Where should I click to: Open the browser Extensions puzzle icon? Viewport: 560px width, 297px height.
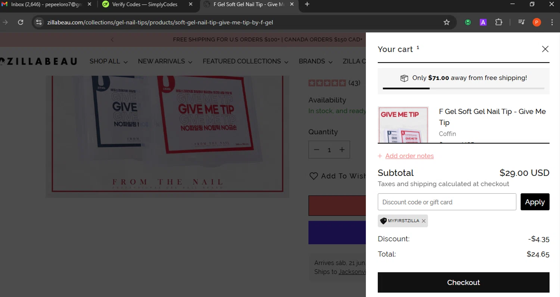point(499,22)
